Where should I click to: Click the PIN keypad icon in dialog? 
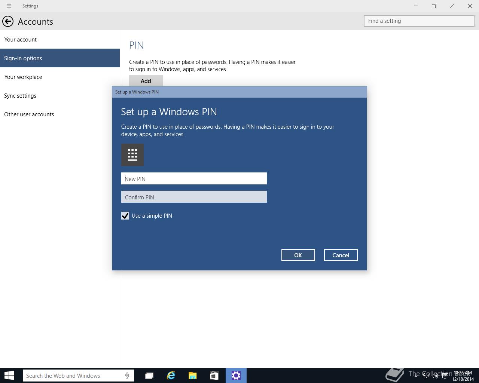[132, 155]
